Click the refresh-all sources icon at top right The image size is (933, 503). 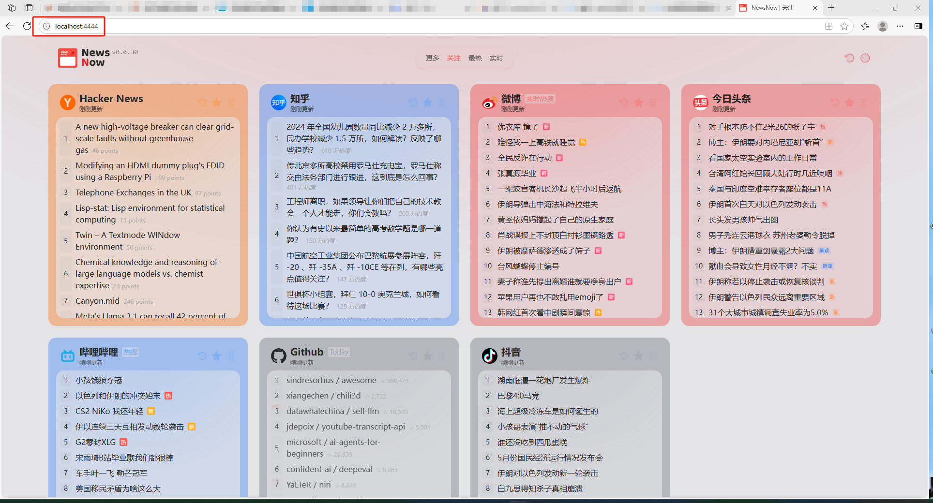[849, 58]
